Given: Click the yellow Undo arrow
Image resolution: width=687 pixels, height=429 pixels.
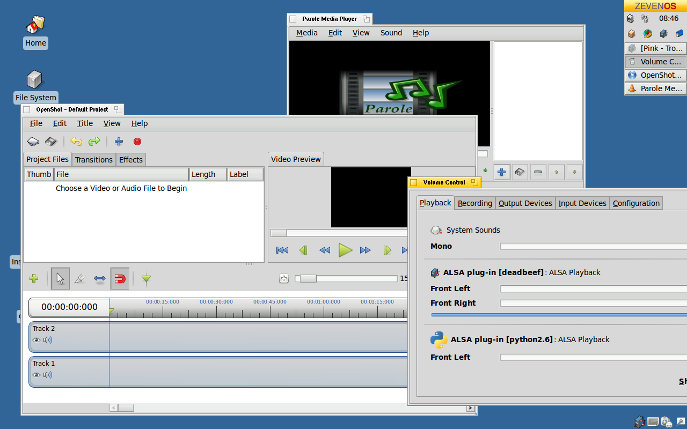Looking at the screenshot, I should click(x=76, y=142).
